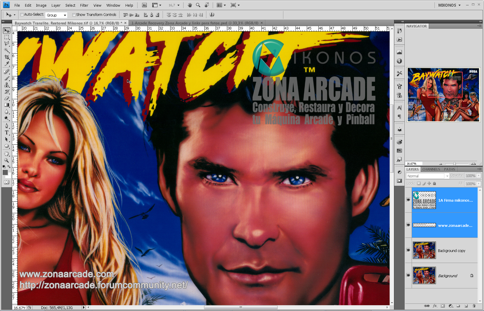Switch to the Channels tab

click(431, 169)
